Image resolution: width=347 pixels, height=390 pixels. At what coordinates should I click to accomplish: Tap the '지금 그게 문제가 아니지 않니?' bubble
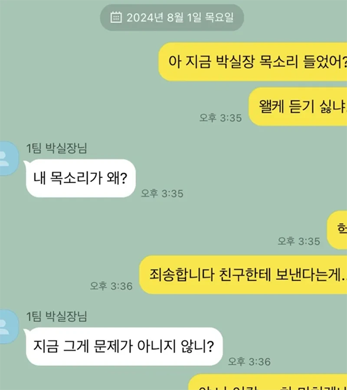123,347
